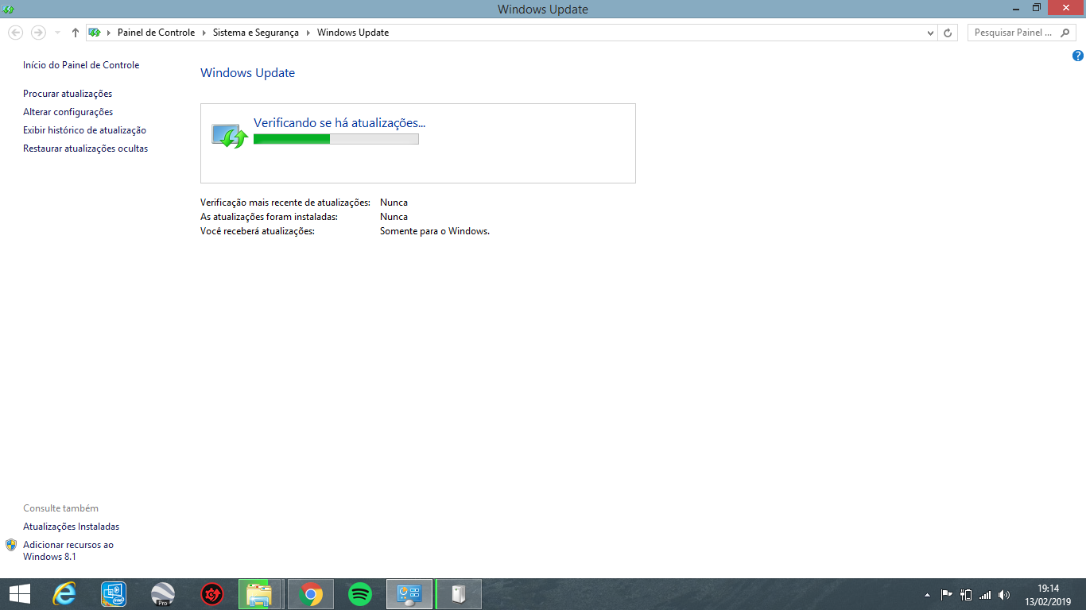This screenshot has height=610, width=1086.
Task: Click the battery power tray icon
Action: click(x=966, y=594)
